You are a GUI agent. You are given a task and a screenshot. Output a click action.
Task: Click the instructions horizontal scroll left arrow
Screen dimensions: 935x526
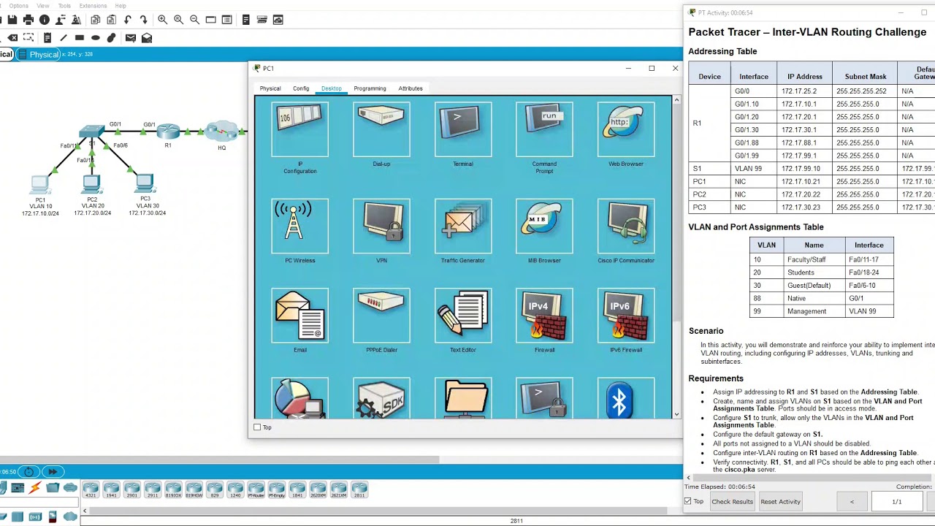click(x=688, y=478)
